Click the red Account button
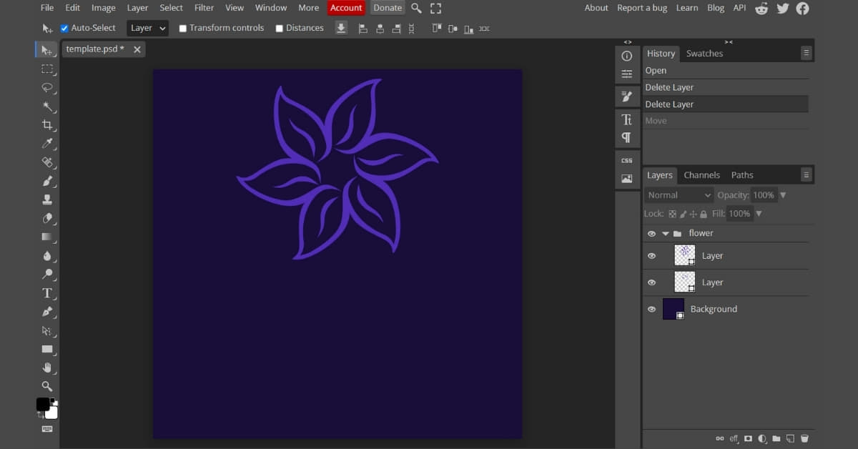The width and height of the screenshot is (858, 449). click(346, 8)
